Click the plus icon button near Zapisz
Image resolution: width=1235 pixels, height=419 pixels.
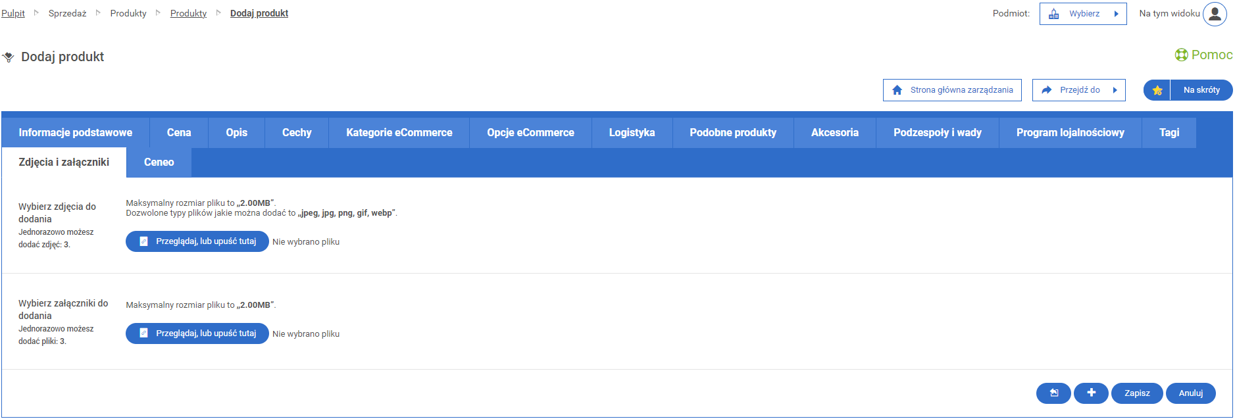click(x=1091, y=393)
